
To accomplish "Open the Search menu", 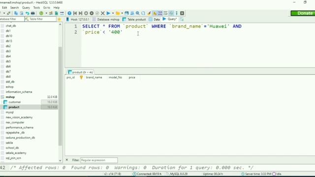I will 14,8.
